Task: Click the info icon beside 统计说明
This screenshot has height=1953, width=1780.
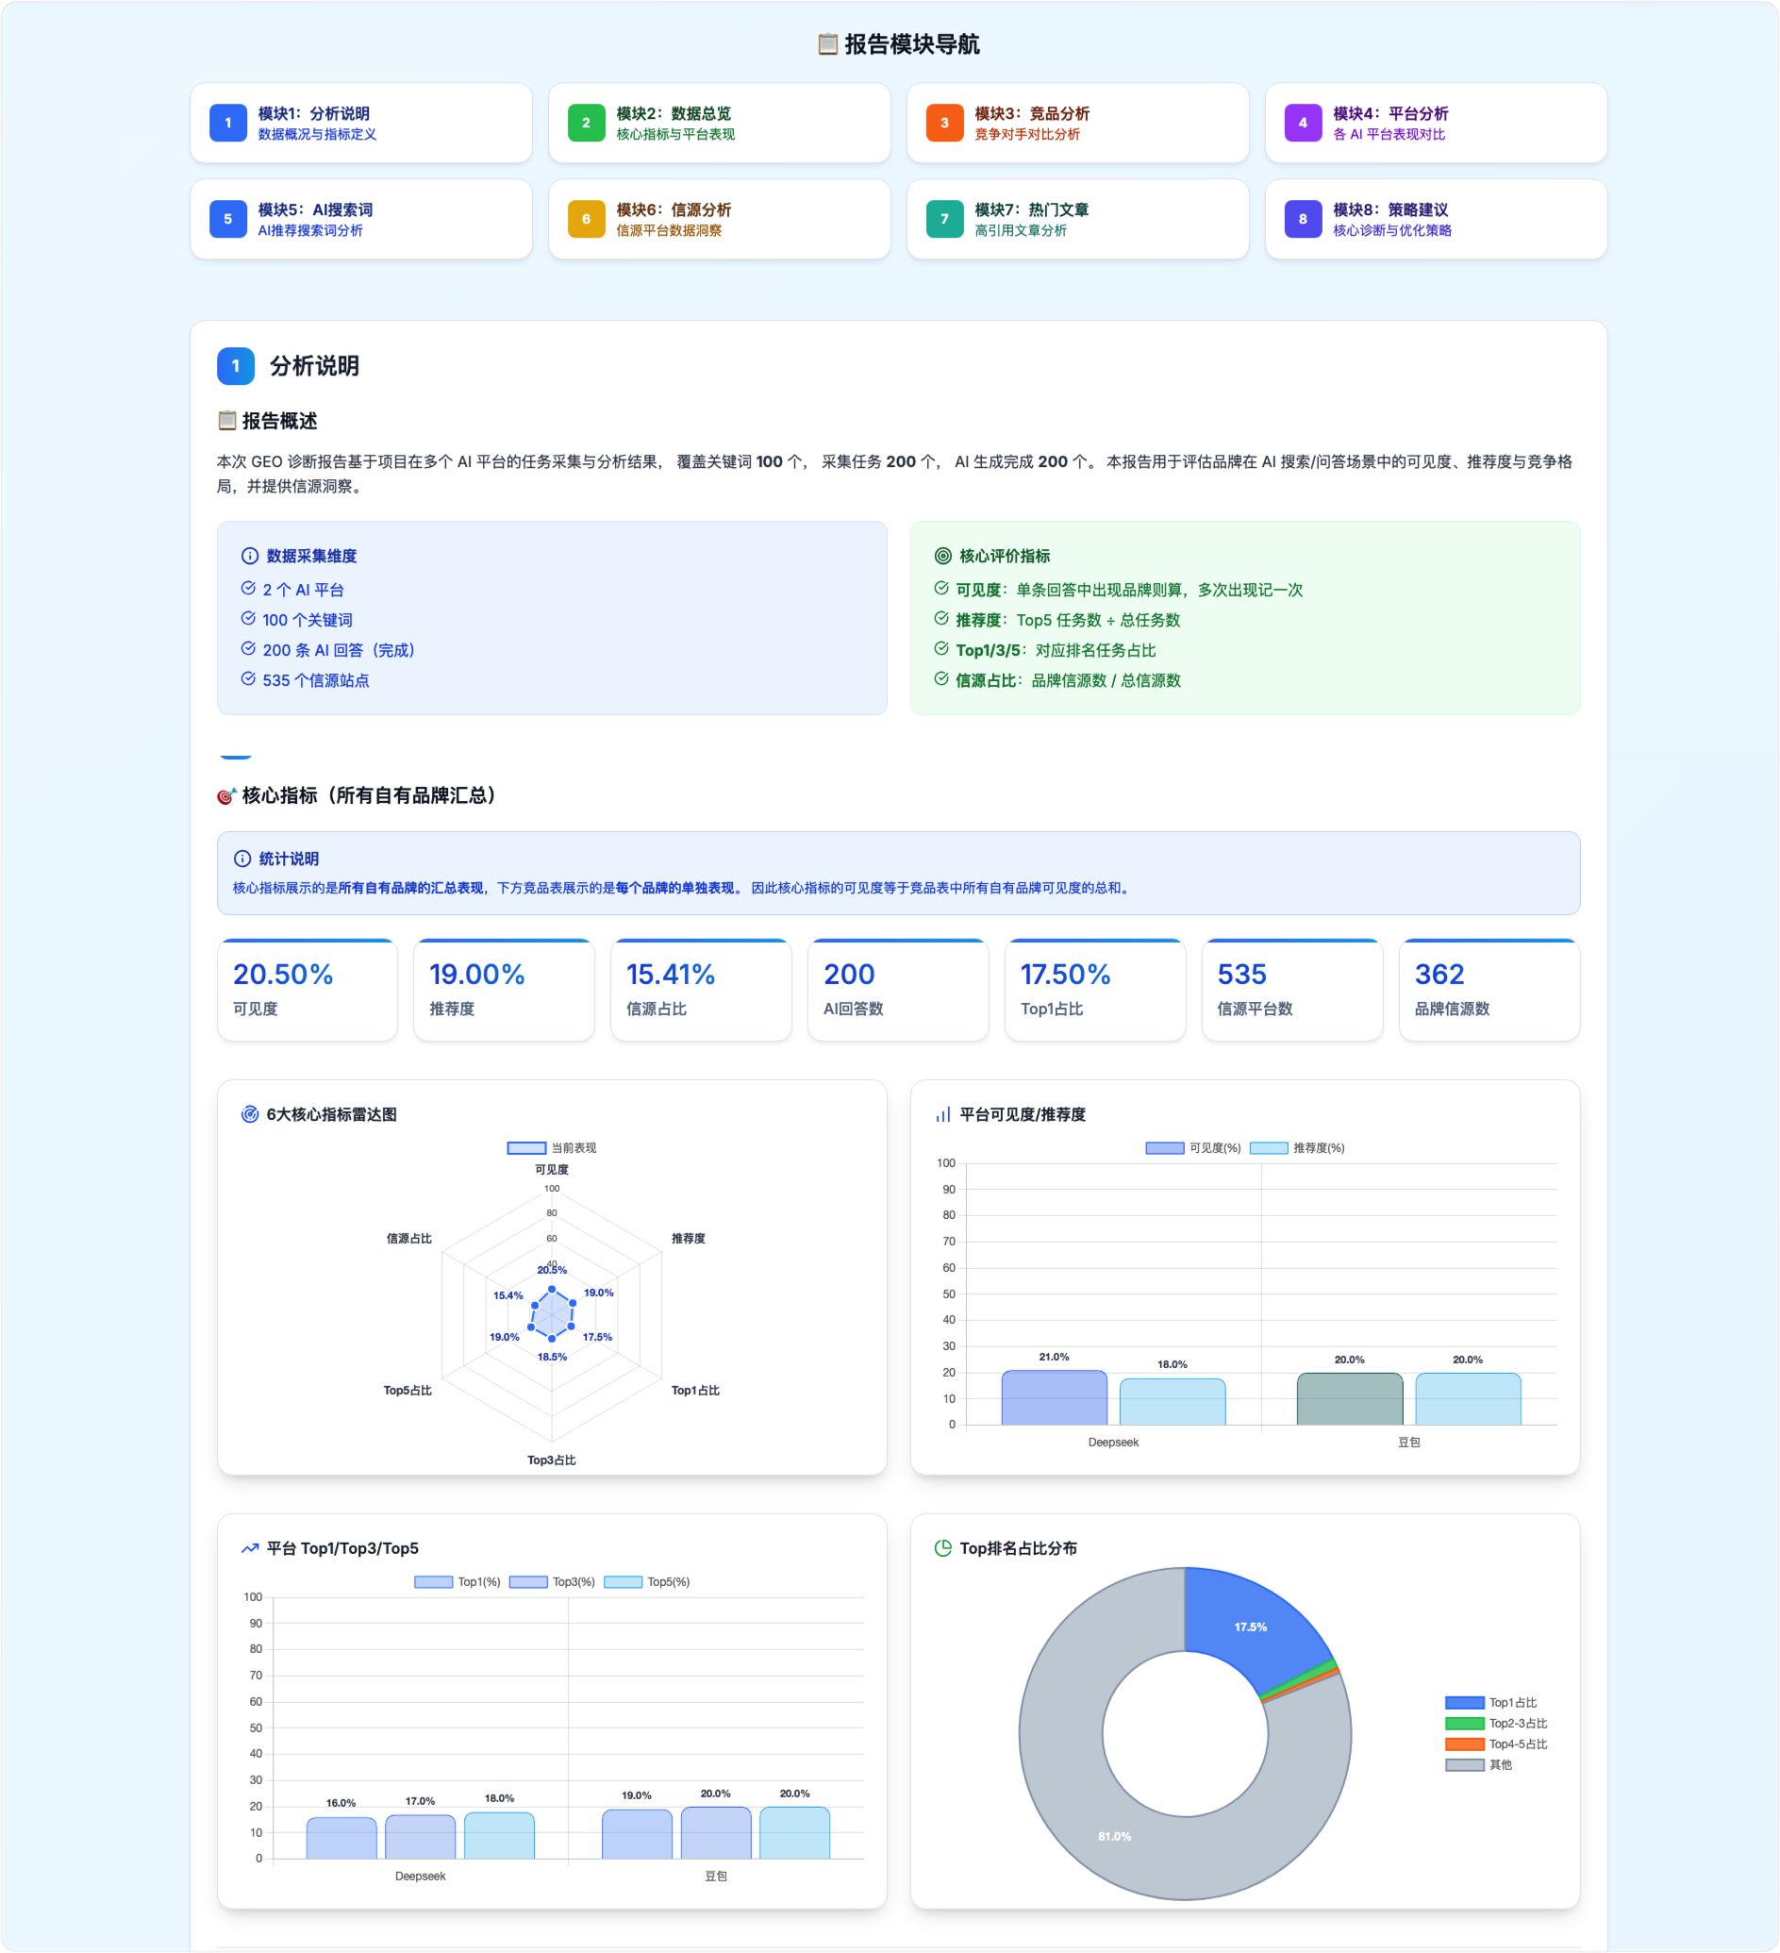Action: pyautogui.click(x=242, y=859)
